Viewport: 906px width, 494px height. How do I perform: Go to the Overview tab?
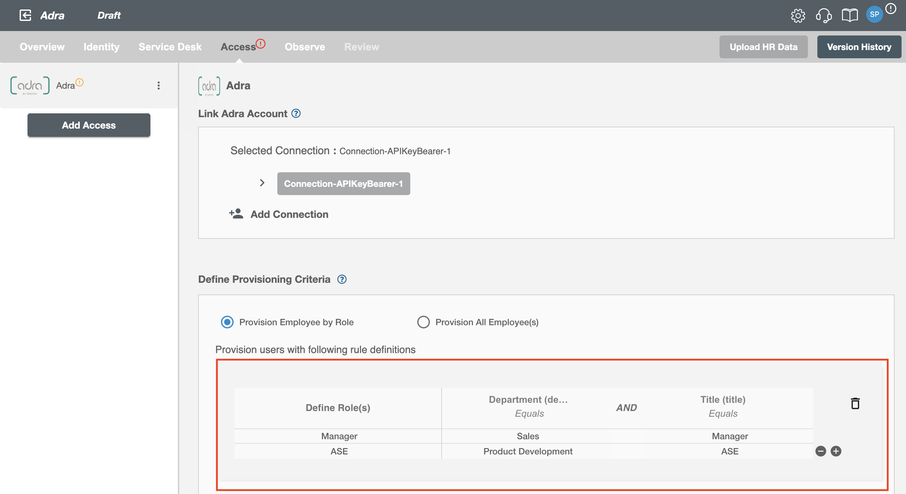point(42,47)
